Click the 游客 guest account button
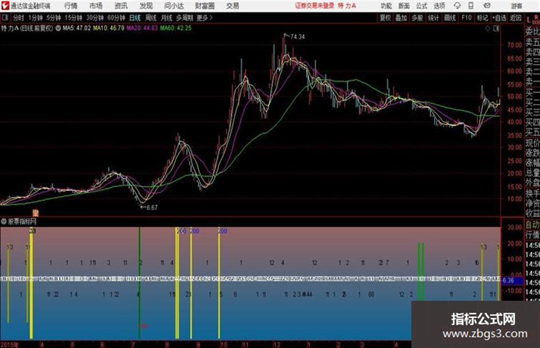 [x=517, y=6]
